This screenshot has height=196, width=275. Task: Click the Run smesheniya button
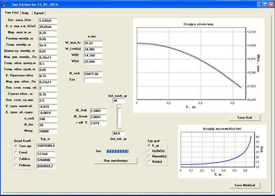[116, 161]
